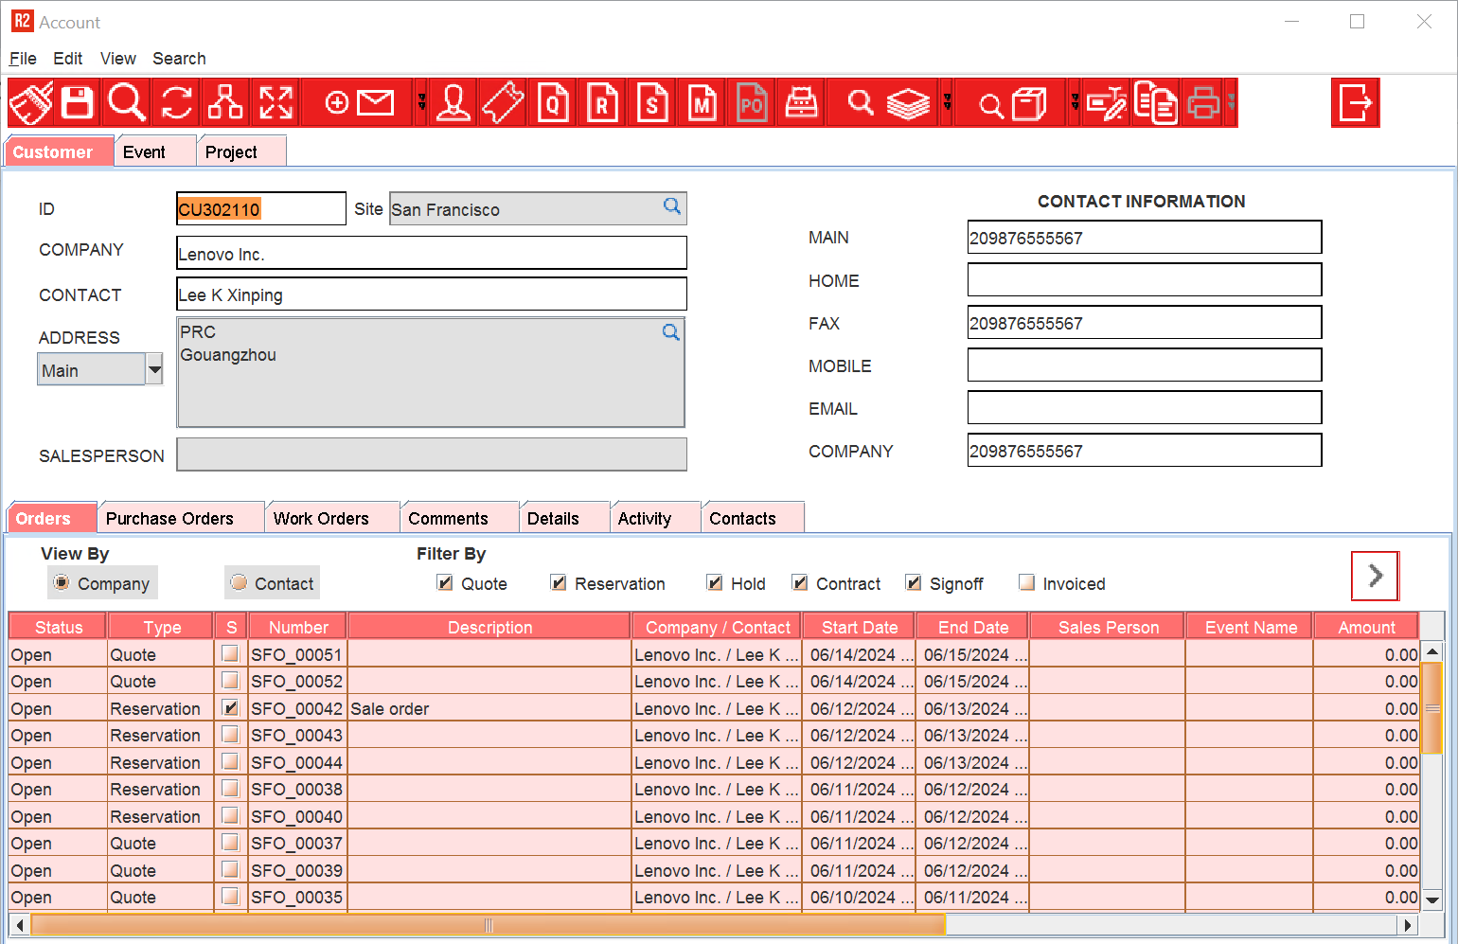Viewport: 1458px width, 944px height.
Task: Expand filter options with right chevron
Action: click(1375, 576)
